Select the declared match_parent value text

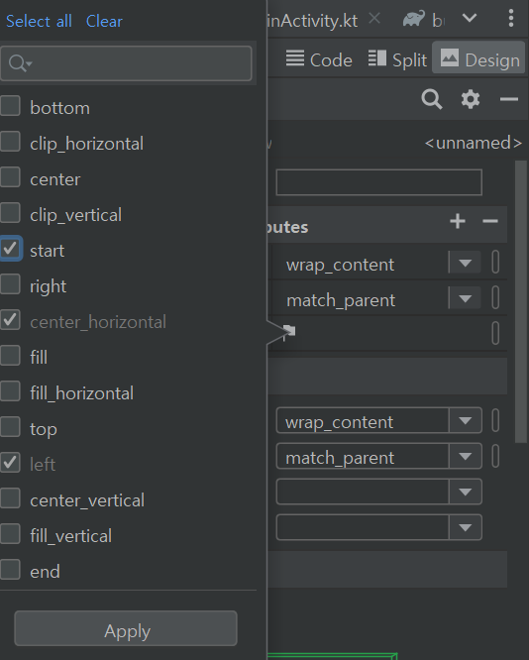point(341,300)
